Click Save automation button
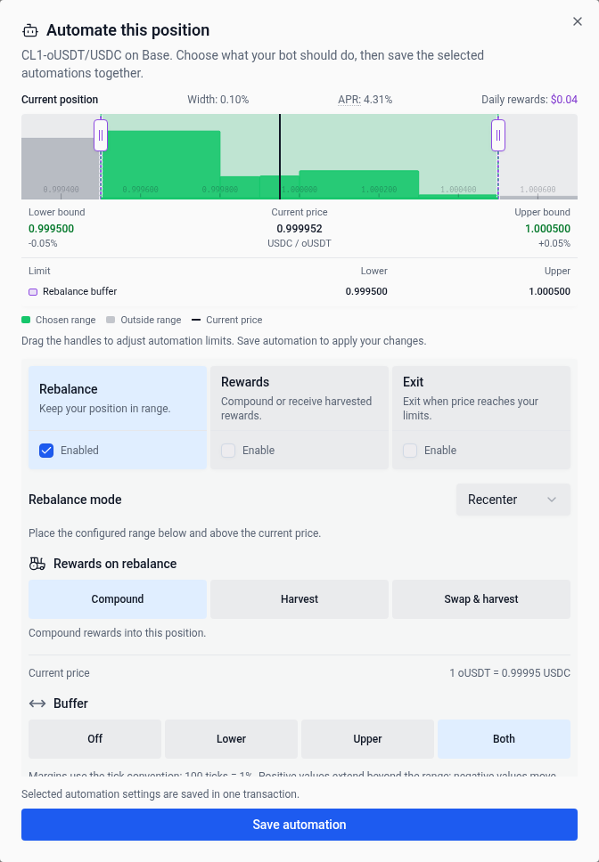599x862 pixels. (299, 825)
